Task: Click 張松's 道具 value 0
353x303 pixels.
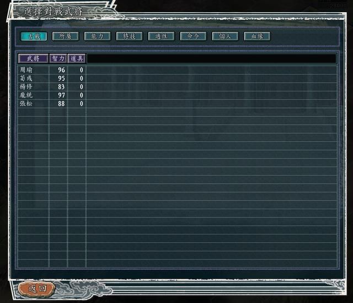Action: pos(81,103)
